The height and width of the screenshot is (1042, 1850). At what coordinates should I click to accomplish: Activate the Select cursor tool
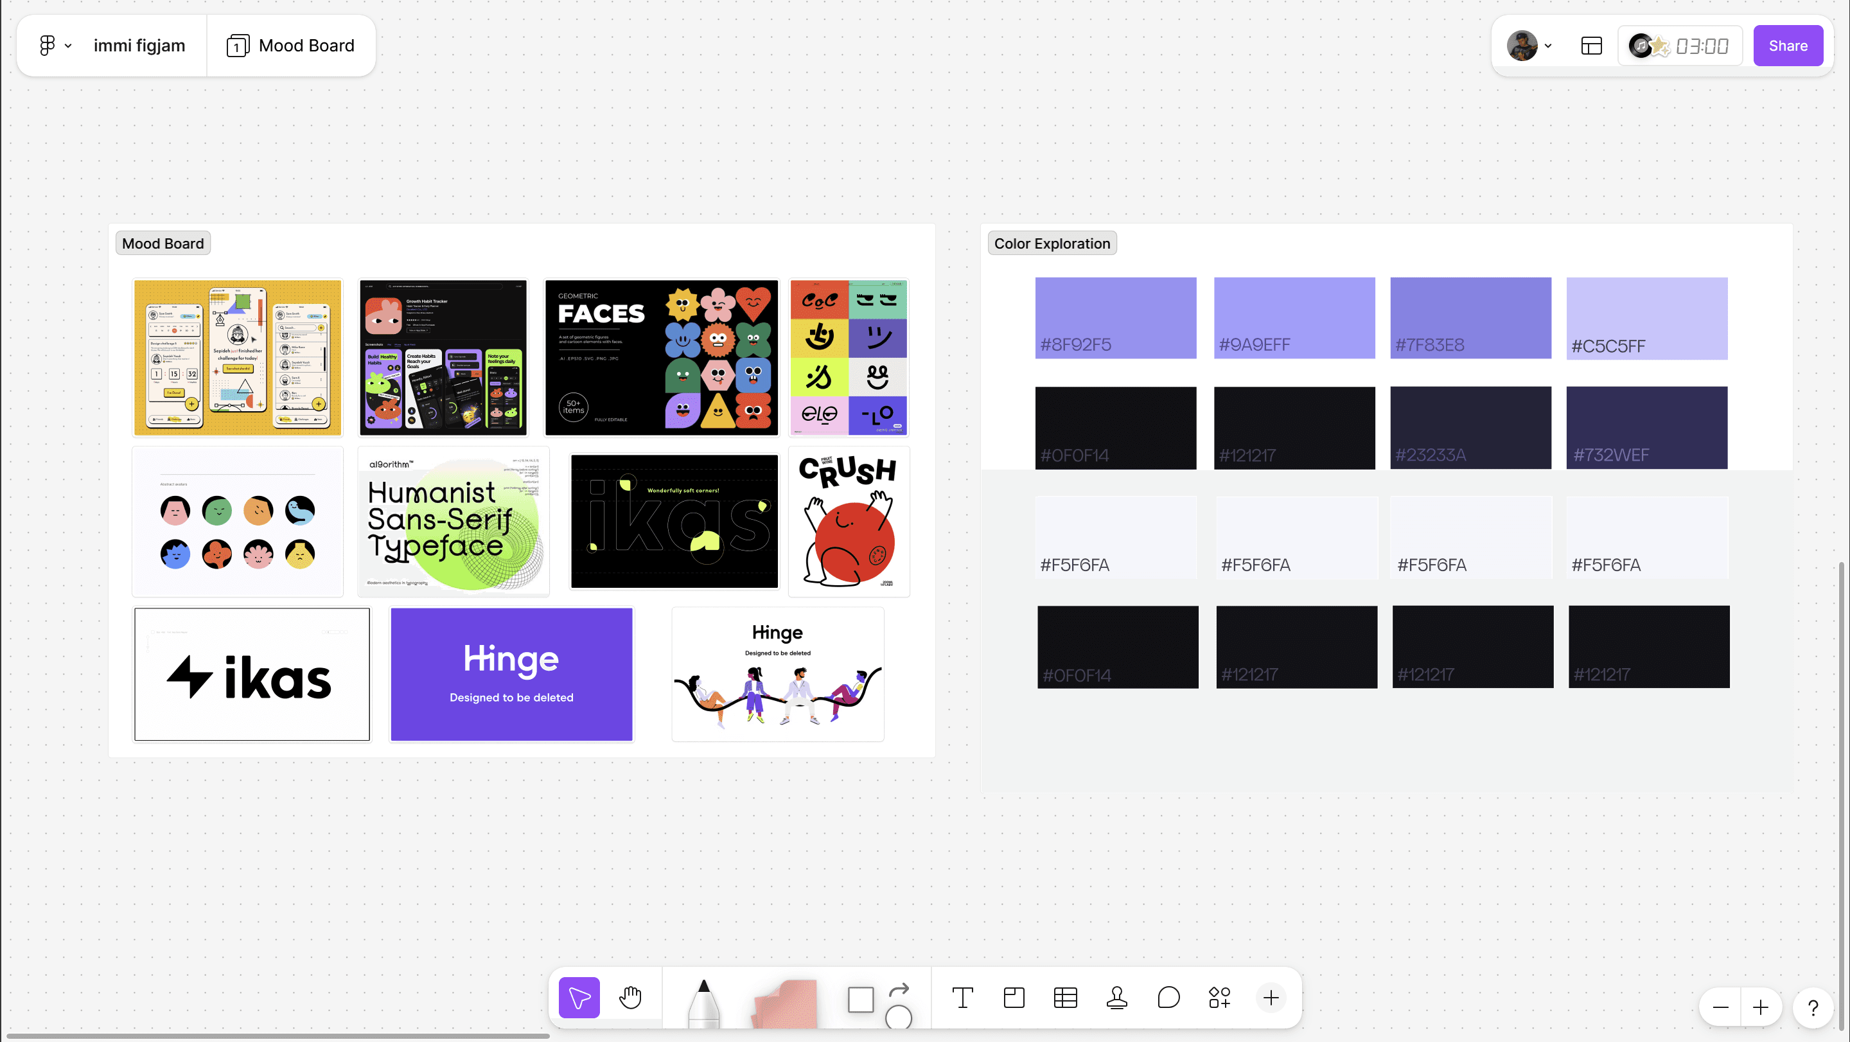[x=579, y=998]
